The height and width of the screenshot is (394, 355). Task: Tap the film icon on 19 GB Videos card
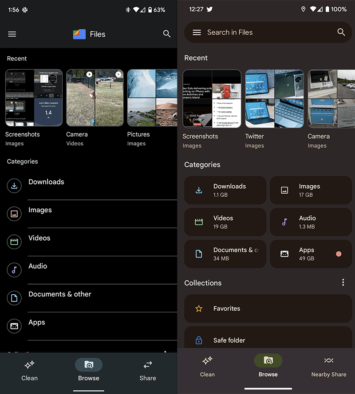tap(199, 222)
